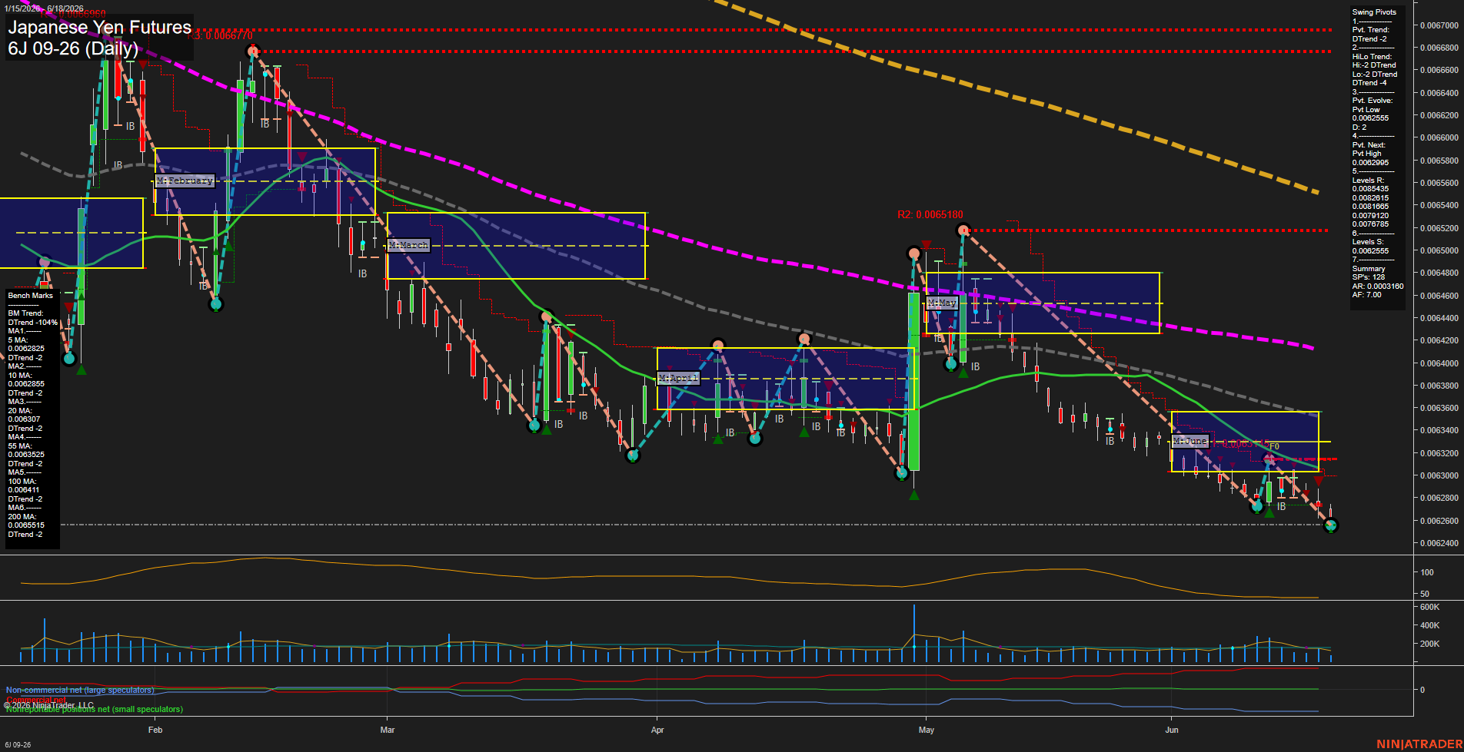The height and width of the screenshot is (752, 1464).
Task: Click the Swing Pivots panel heading
Action: [x=1374, y=12]
